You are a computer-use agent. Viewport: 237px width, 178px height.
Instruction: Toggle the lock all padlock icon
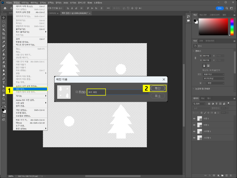pyautogui.click(x=215, y=113)
